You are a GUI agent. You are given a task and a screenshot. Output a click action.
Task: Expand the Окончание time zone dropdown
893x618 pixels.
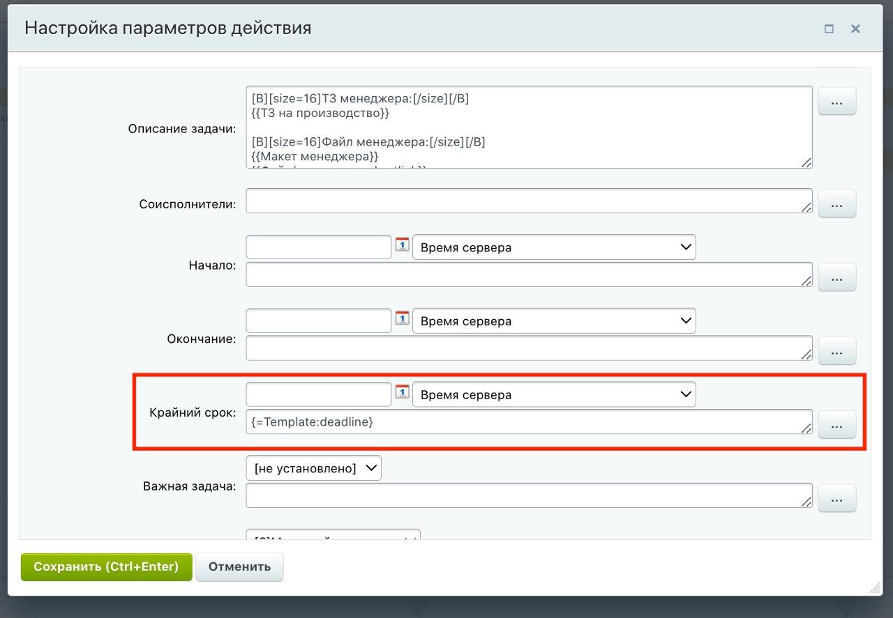pos(554,321)
